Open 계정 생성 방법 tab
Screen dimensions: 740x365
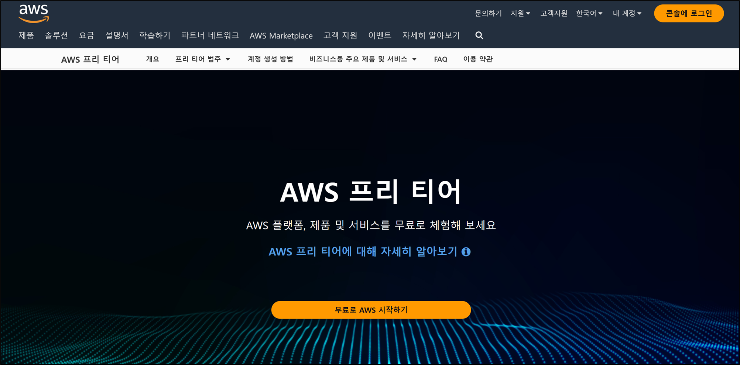[x=270, y=59]
